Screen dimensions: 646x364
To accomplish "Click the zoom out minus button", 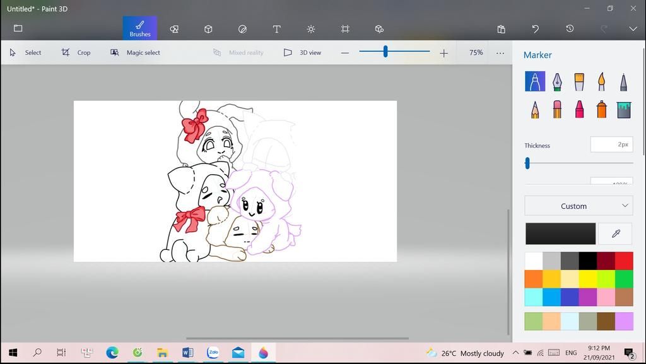I will [x=345, y=53].
